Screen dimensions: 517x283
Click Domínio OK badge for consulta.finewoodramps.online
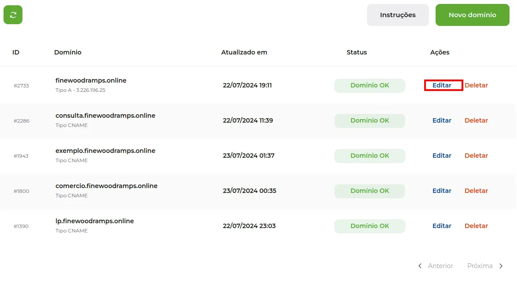click(x=370, y=120)
